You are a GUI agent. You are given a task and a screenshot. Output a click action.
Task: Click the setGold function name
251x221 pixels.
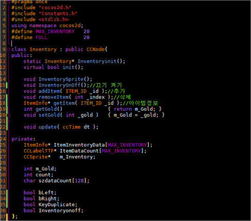coord(49,115)
